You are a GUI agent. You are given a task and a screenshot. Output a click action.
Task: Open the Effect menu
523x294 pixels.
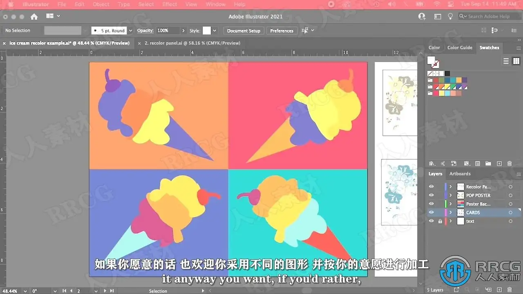click(x=170, y=4)
